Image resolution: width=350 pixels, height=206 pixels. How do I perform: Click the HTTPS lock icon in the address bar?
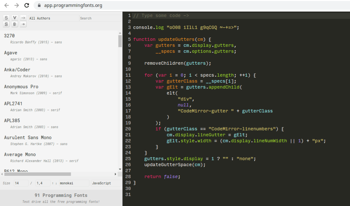coord(39,5)
